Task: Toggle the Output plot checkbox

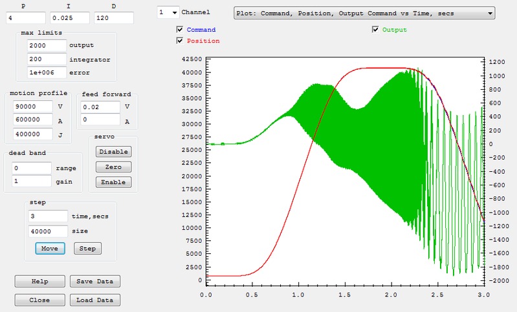Action: 375,30
